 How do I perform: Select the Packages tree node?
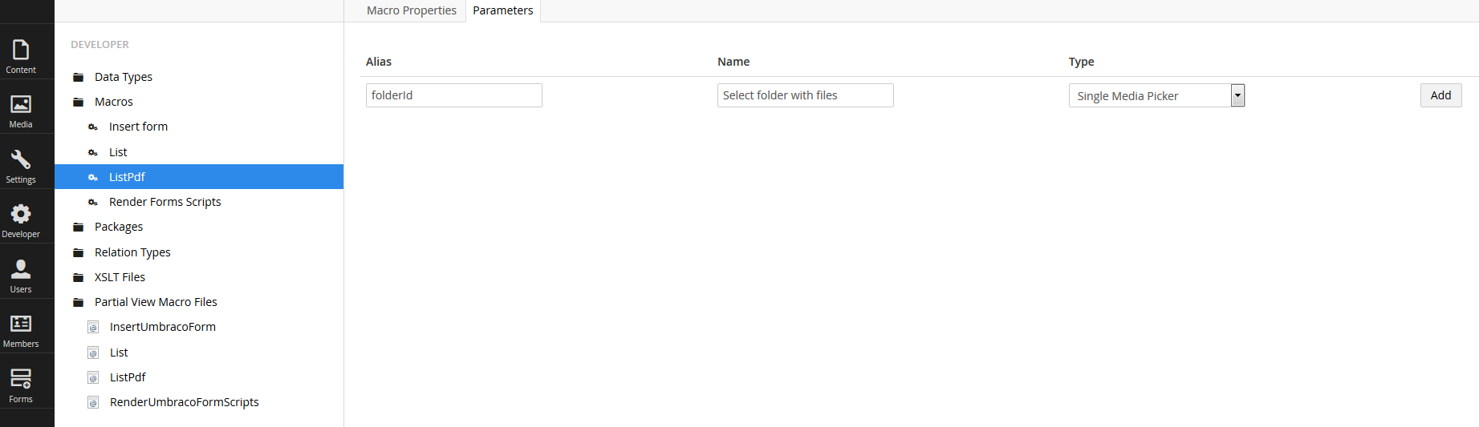click(x=119, y=227)
